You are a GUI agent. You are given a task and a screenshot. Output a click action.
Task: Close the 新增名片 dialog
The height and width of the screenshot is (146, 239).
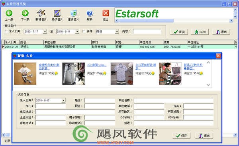click(218, 56)
